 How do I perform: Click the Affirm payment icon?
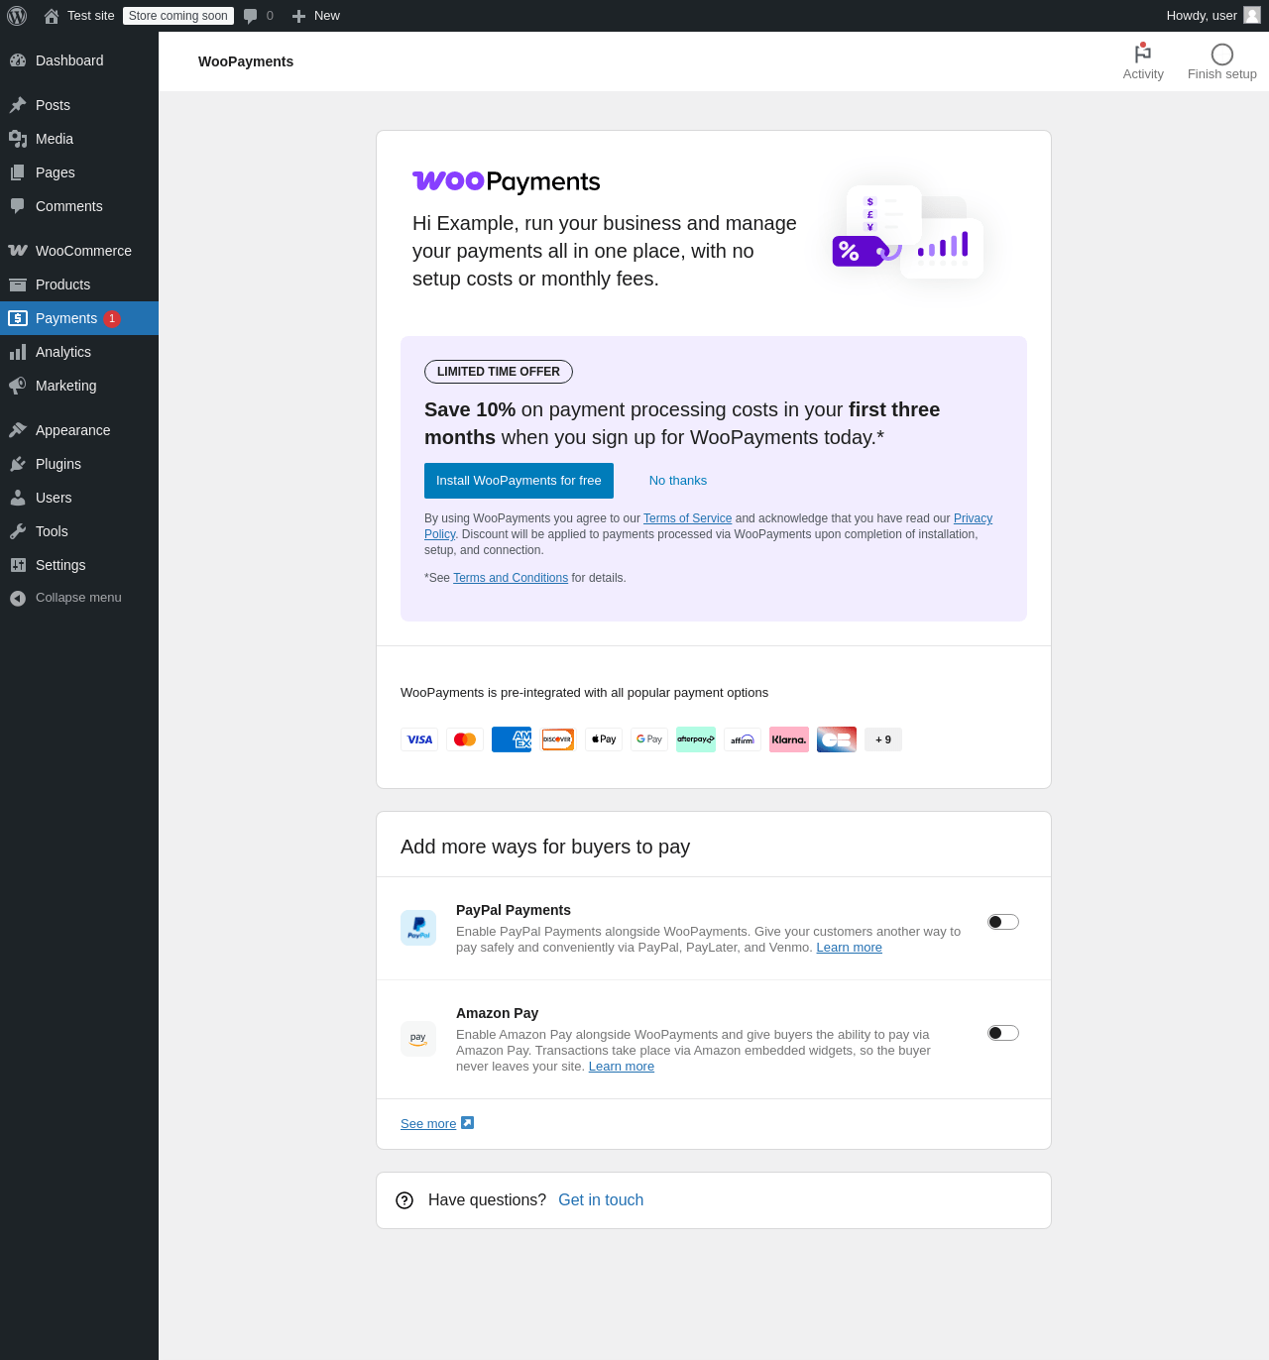click(x=743, y=739)
